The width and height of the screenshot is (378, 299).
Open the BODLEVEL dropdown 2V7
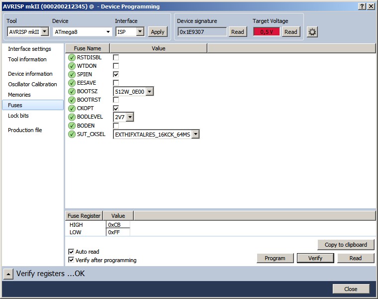[123, 117]
